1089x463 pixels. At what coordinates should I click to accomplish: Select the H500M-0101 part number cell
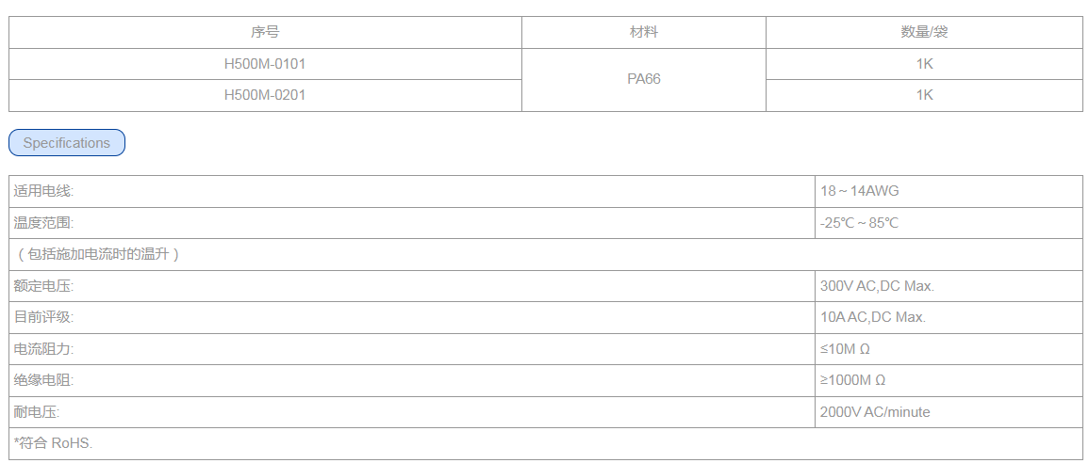point(265,64)
